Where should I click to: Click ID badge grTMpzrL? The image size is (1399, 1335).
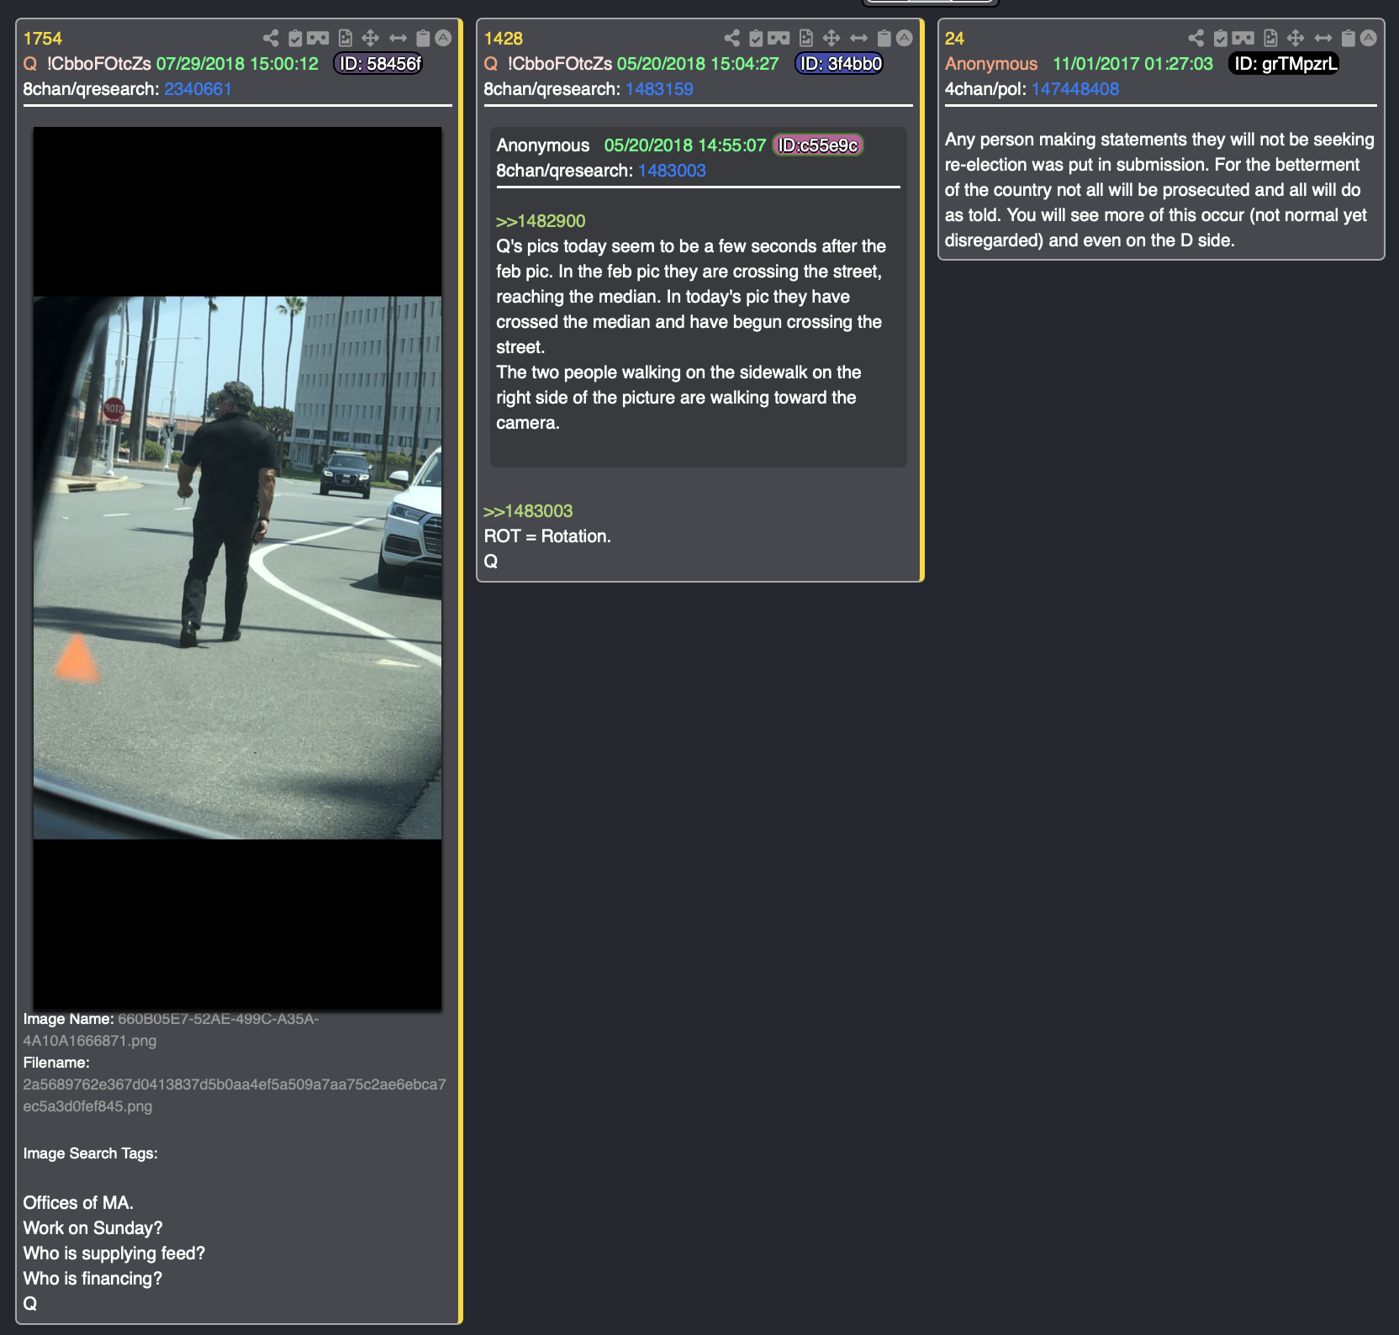(x=1285, y=64)
